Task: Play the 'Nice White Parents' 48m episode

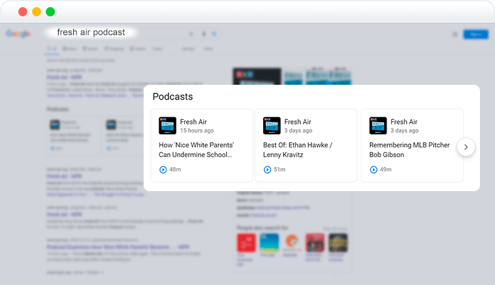Action: tap(163, 170)
